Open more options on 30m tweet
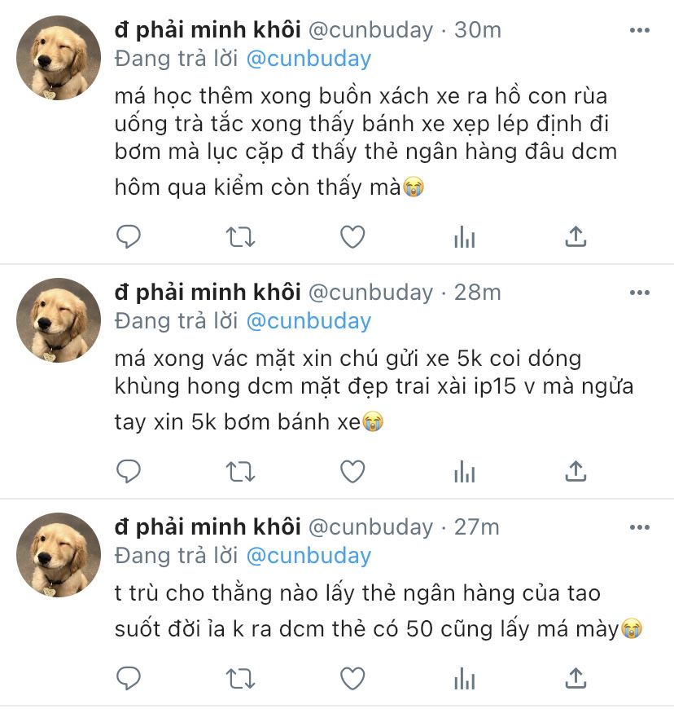The width and height of the screenshot is (674, 709). (640, 30)
